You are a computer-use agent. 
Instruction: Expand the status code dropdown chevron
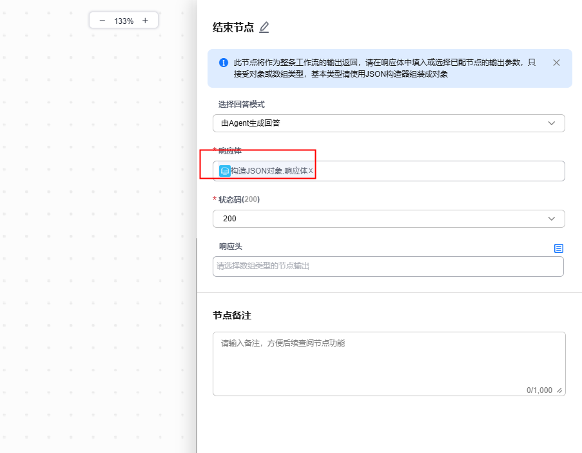coord(552,219)
